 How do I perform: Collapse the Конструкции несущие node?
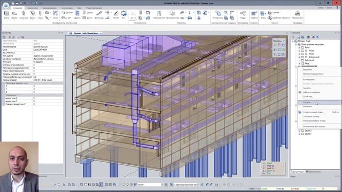coord(296,44)
